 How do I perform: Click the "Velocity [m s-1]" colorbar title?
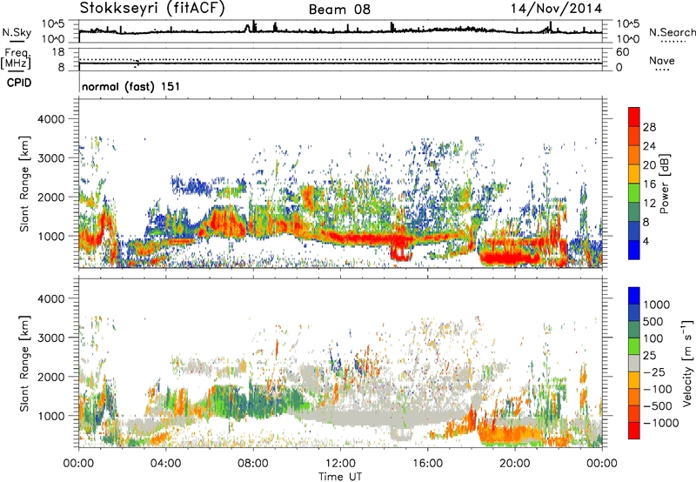click(687, 364)
